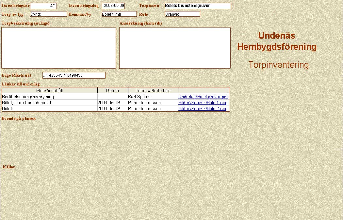This screenshot has width=343, height=220.
Task: Click the Läge Rikets nät coordinates field
Action: (x=74, y=75)
